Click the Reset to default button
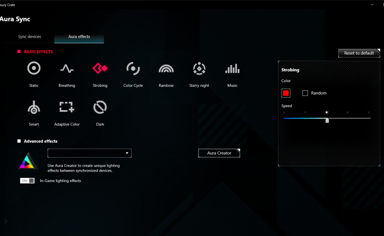 click(x=359, y=53)
